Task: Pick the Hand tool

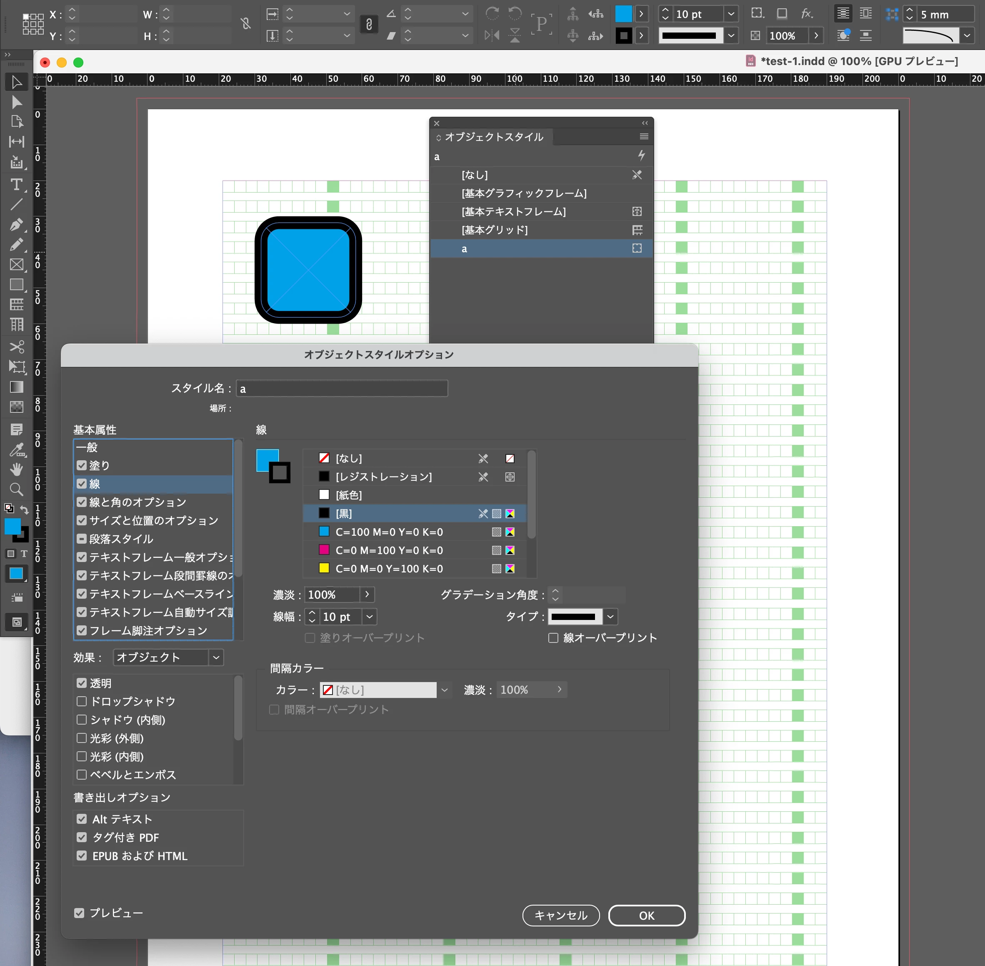Action: [16, 469]
